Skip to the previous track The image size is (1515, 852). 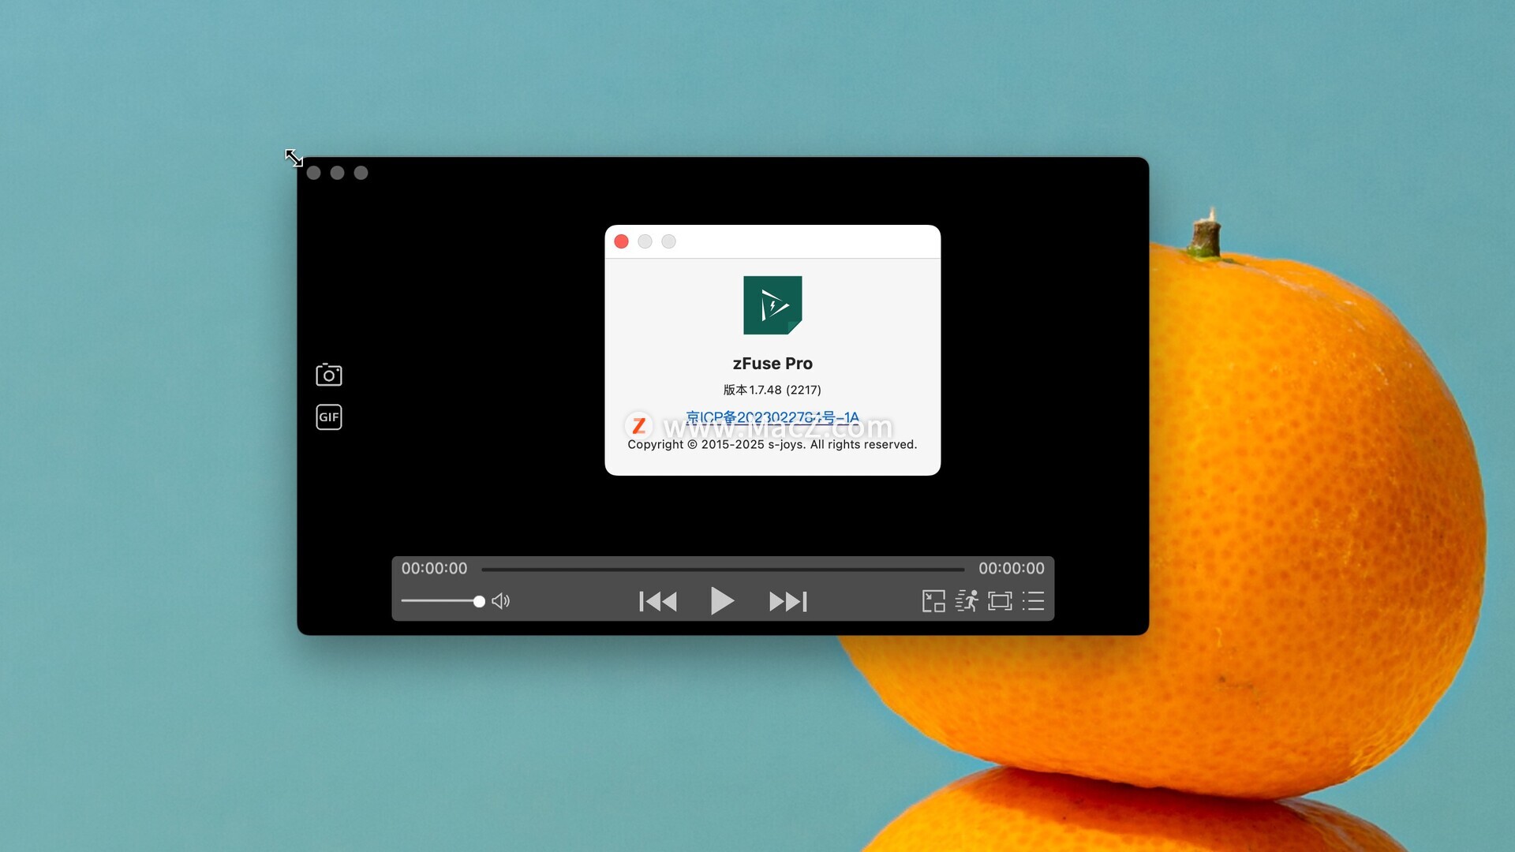(x=658, y=601)
